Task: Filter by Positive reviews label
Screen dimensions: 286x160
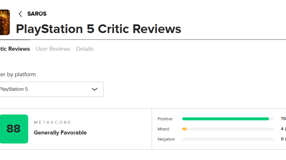Action: coord(165,119)
